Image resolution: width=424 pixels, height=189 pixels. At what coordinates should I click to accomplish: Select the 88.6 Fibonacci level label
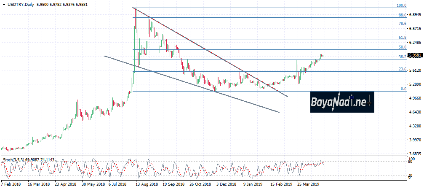[402, 15]
